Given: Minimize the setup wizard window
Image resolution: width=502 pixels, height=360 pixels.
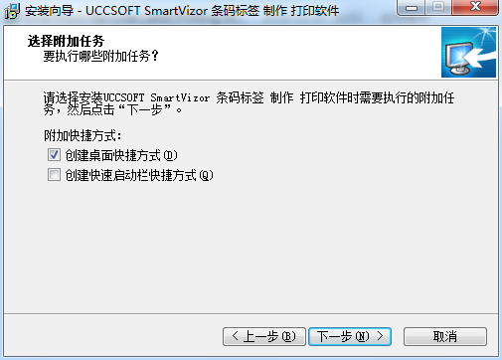Looking at the screenshot, I should click(412, 7).
